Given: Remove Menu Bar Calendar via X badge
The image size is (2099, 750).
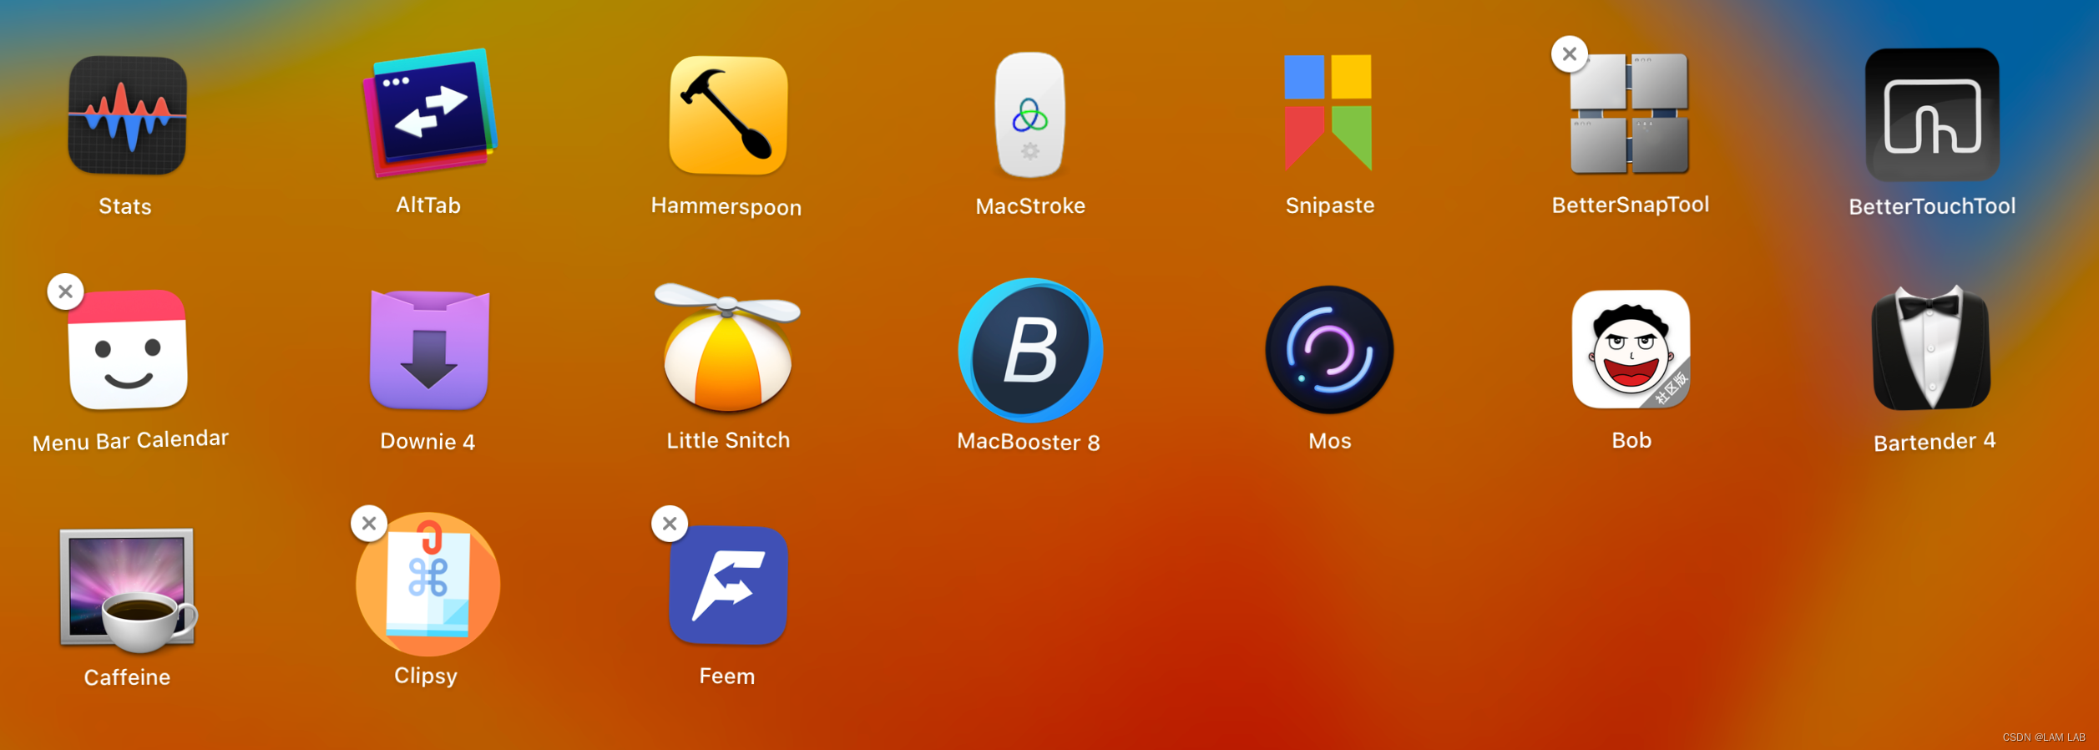Looking at the screenshot, I should pos(66,291).
